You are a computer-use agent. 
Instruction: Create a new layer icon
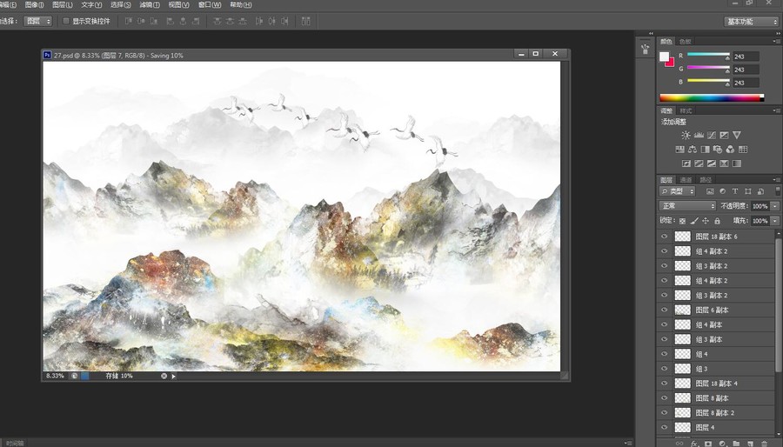point(750,443)
